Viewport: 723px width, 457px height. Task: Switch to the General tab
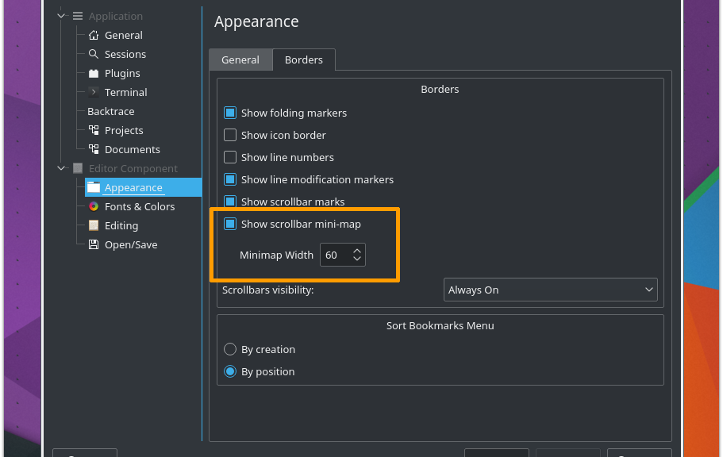240,60
